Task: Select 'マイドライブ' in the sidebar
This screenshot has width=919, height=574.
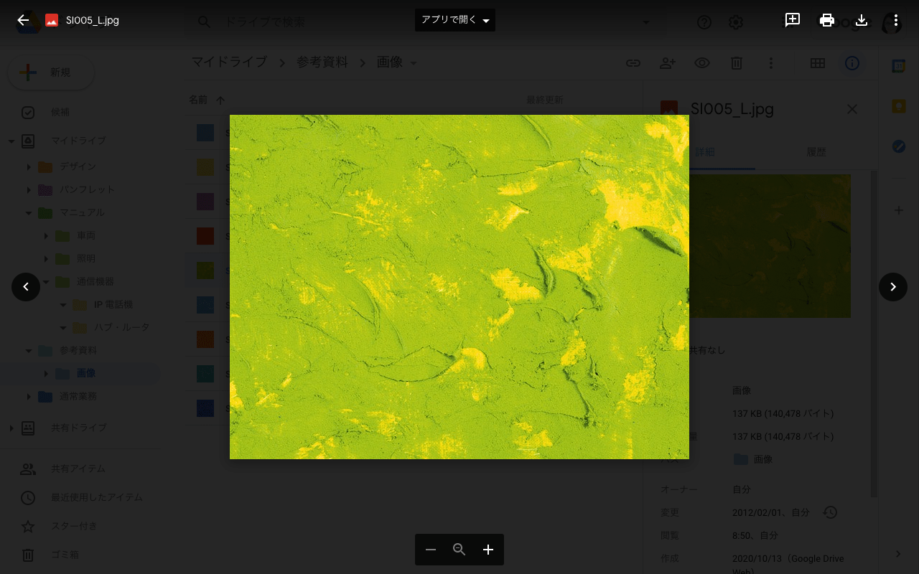Action: 78,141
